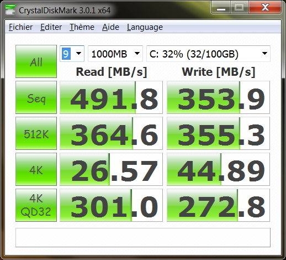Open the Editer menu
Viewport: 286px width, 260px height.
point(51,27)
